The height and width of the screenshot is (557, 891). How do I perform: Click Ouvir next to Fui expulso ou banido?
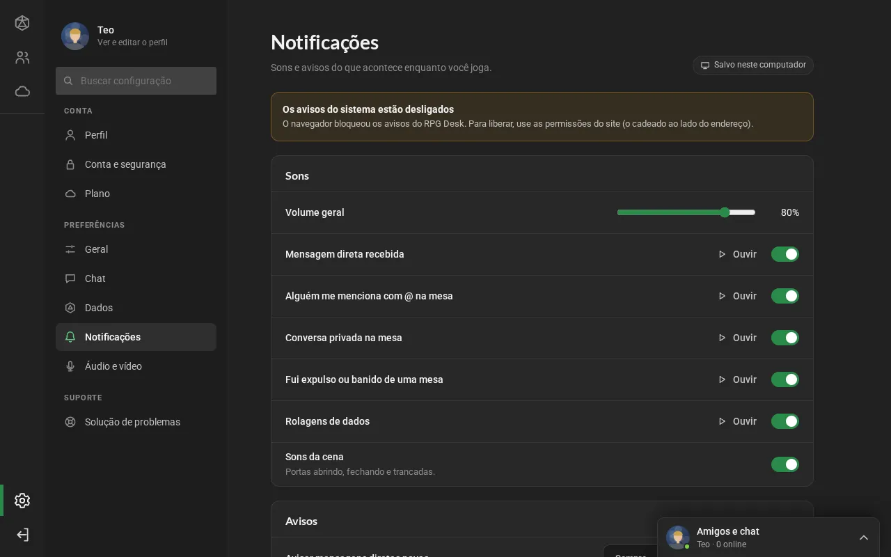(x=737, y=379)
